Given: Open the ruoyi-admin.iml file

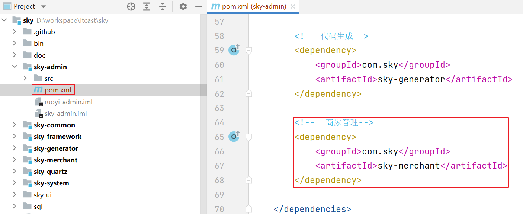Looking at the screenshot, I should tap(68, 102).
